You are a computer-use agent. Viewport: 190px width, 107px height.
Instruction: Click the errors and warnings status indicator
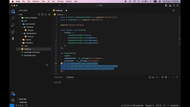(19, 106)
